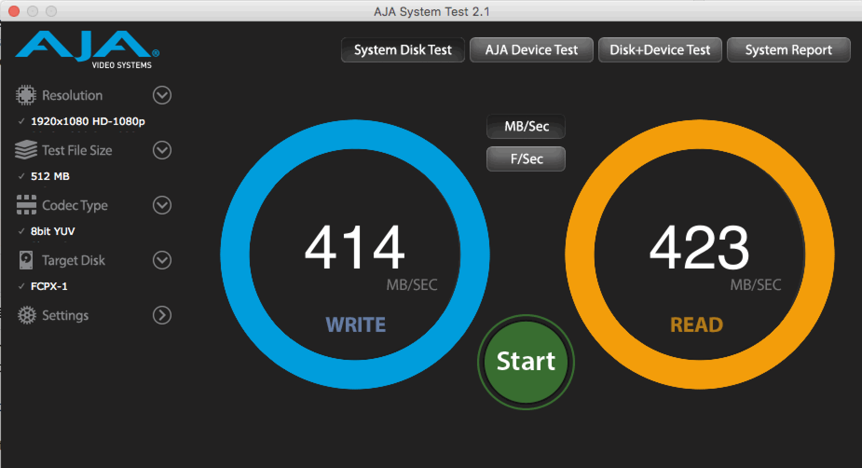Select the 8bit YUV codec value

click(53, 231)
